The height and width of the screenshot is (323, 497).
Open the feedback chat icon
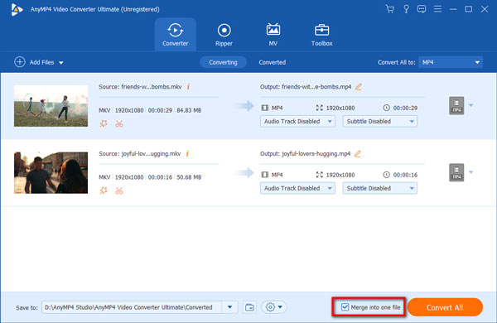coord(422,9)
